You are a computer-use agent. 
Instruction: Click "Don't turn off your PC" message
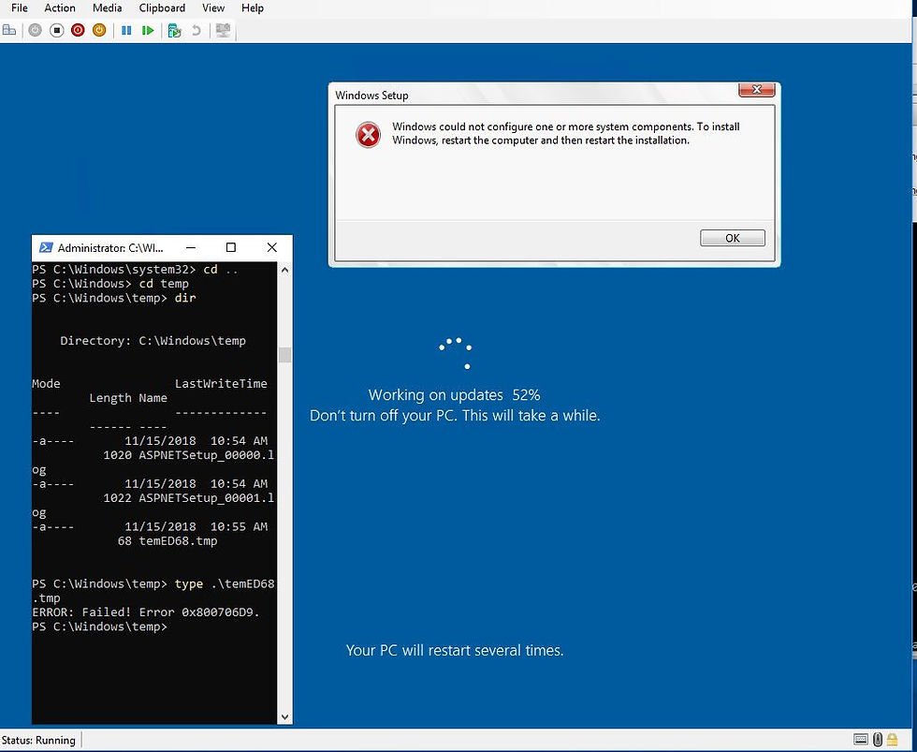tap(455, 416)
